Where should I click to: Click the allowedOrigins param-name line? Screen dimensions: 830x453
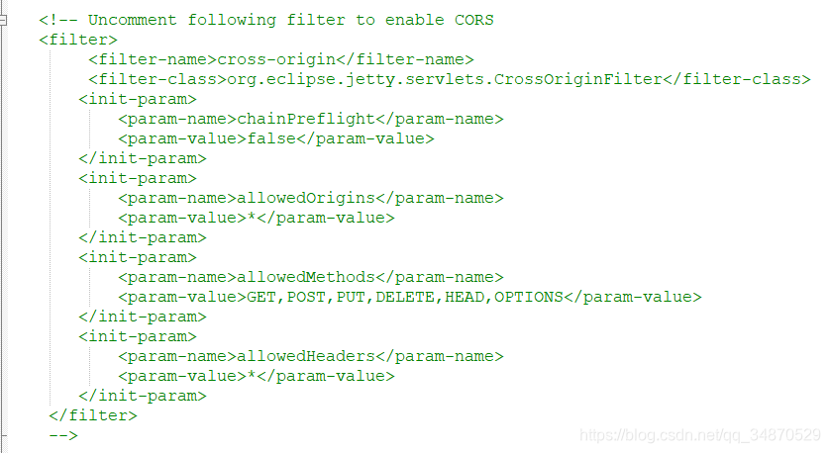pyautogui.click(x=311, y=198)
